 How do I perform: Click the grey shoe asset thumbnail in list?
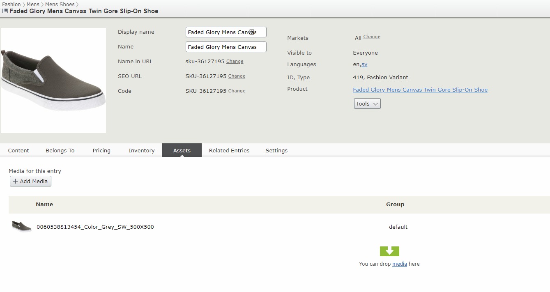click(x=21, y=226)
